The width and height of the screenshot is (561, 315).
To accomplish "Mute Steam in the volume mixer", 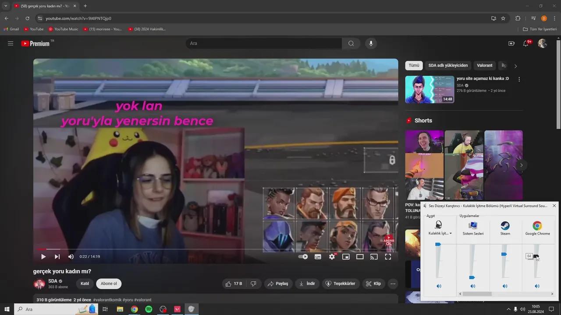I will (x=505, y=286).
